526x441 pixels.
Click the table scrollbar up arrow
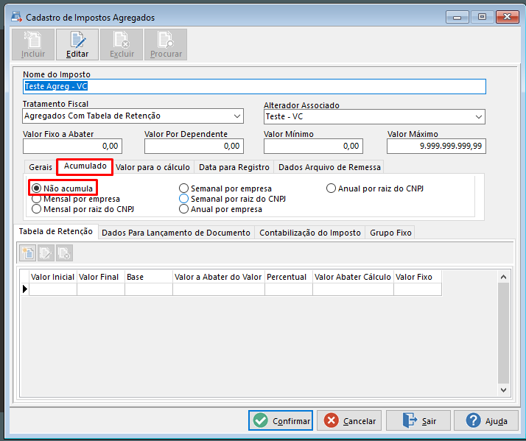(x=503, y=277)
